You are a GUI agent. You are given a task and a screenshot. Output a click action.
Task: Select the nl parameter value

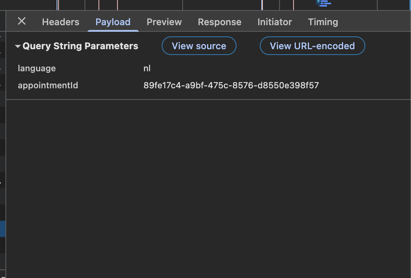click(147, 69)
